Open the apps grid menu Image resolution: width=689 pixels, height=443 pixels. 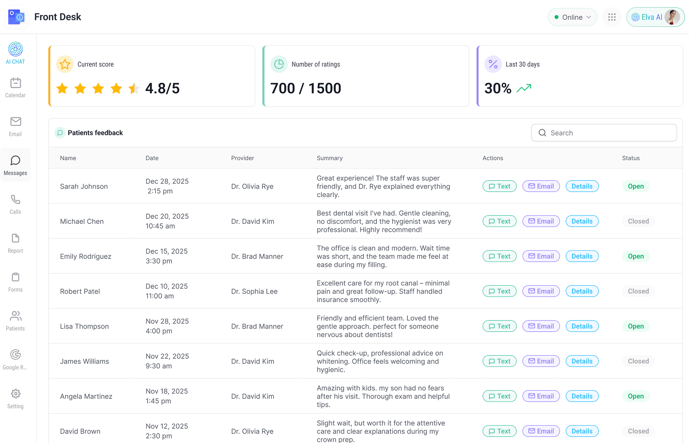(612, 17)
